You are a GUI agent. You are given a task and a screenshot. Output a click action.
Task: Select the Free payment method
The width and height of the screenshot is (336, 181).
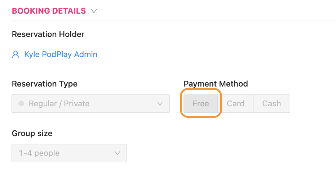click(201, 103)
